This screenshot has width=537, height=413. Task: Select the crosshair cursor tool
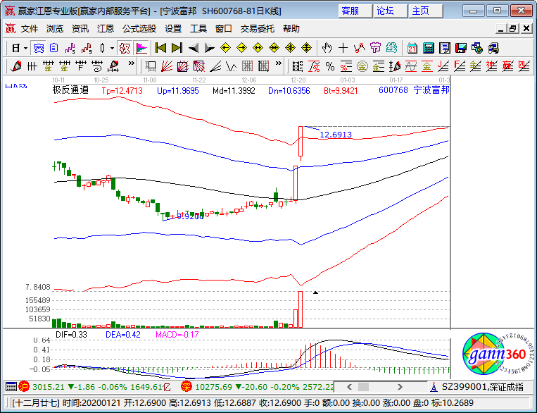coord(343,48)
